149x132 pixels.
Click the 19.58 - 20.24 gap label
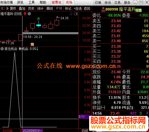pos(33,37)
